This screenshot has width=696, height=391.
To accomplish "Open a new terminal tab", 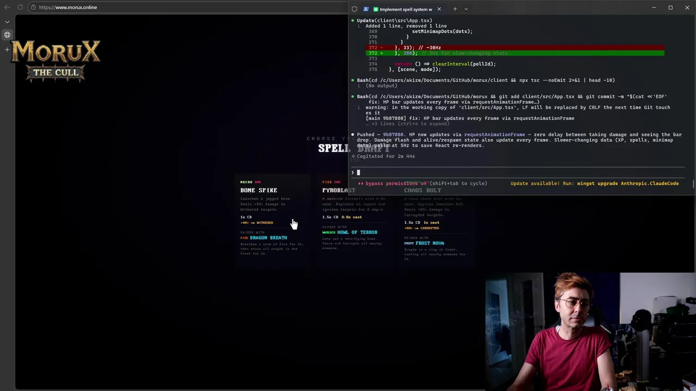I will point(455,9).
